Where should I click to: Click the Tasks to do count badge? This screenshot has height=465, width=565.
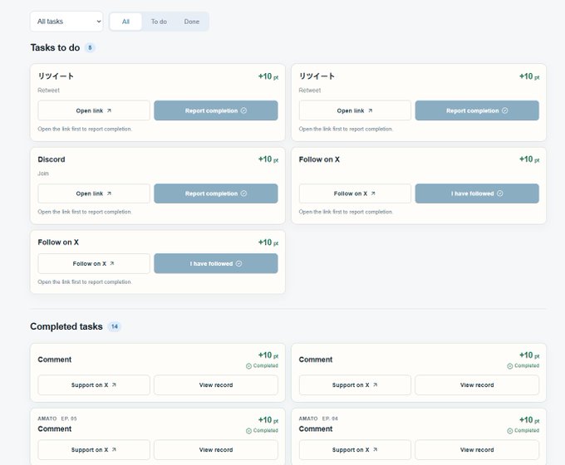pos(90,47)
